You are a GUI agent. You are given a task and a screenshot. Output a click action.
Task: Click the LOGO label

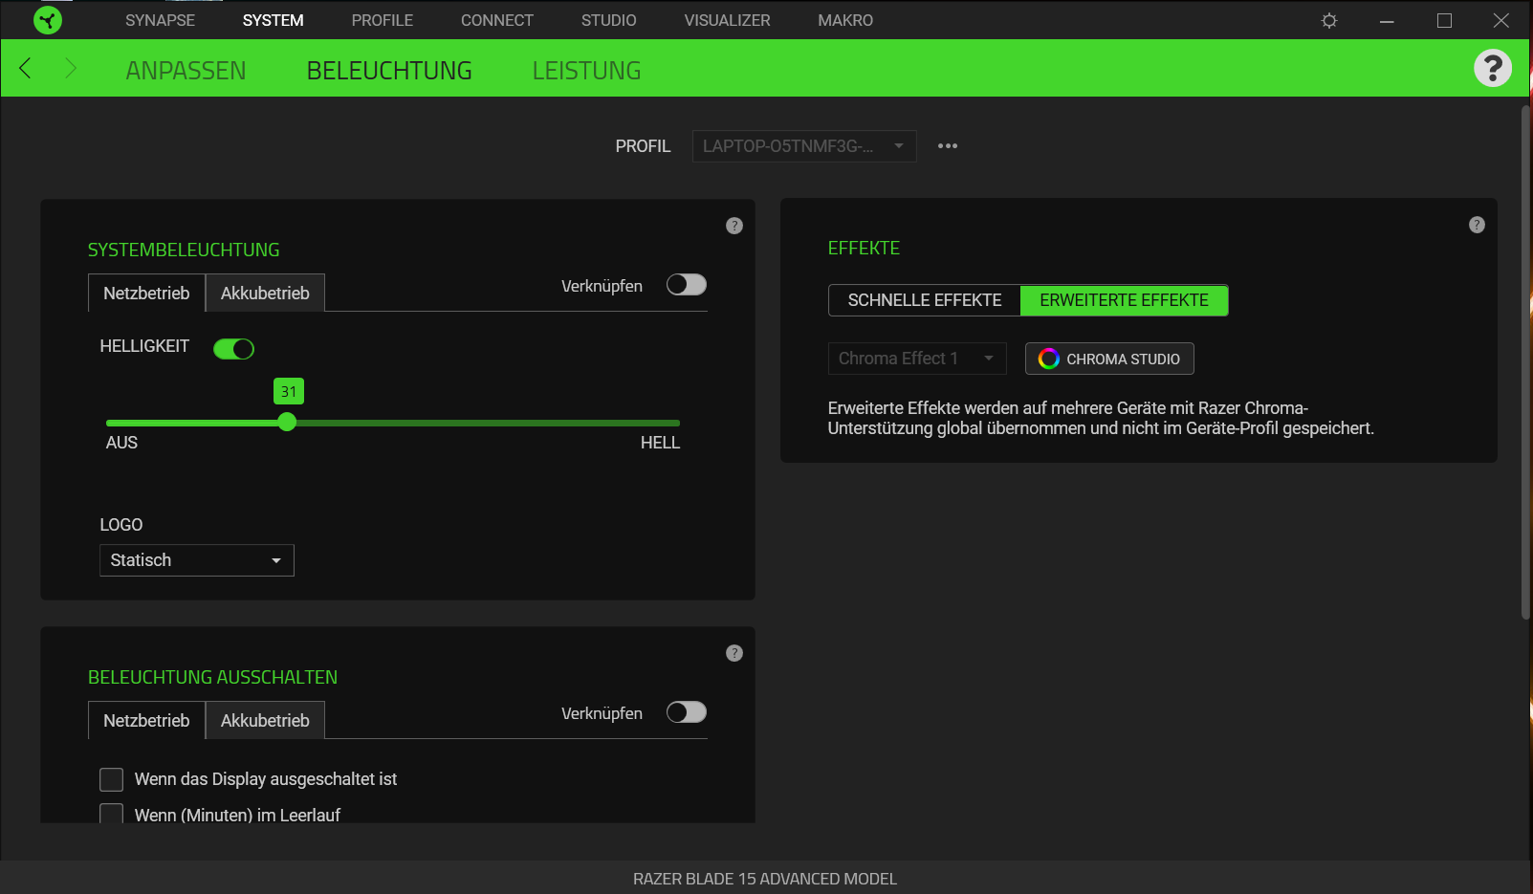pos(121,525)
